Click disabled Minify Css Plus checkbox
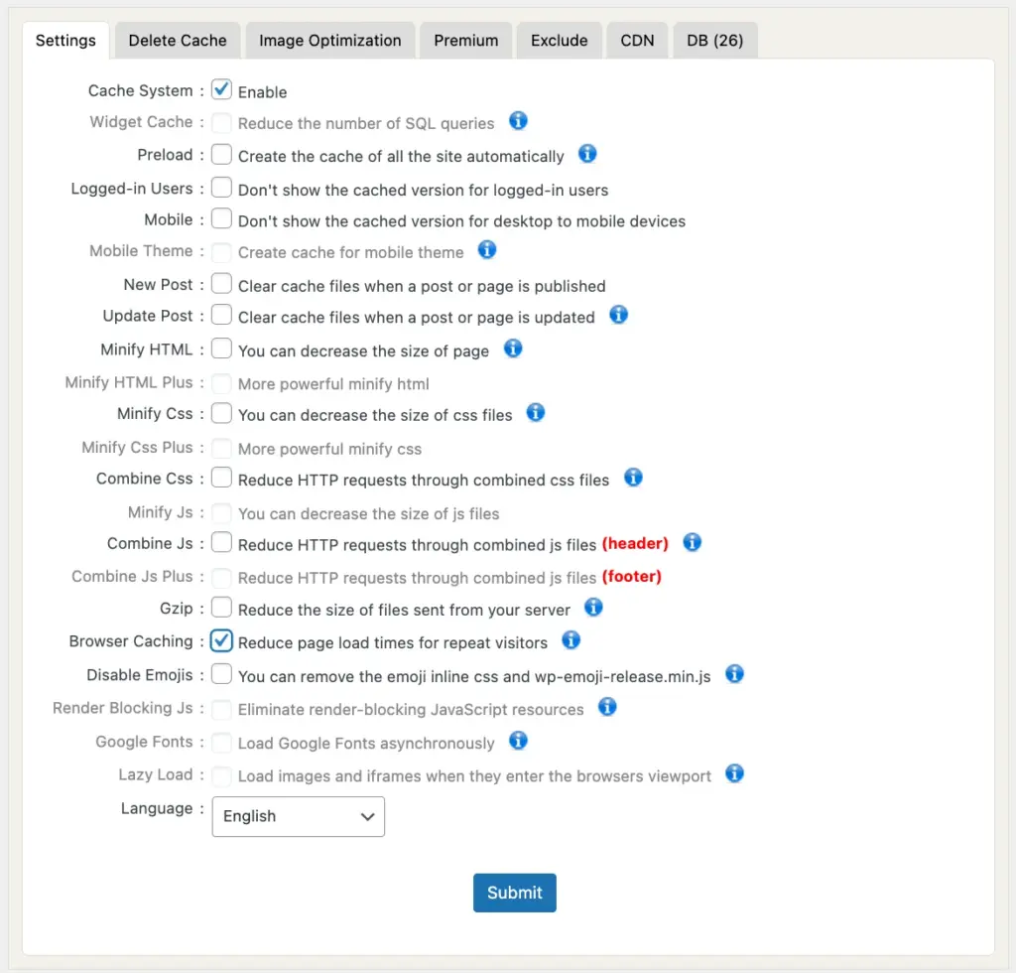 point(221,448)
